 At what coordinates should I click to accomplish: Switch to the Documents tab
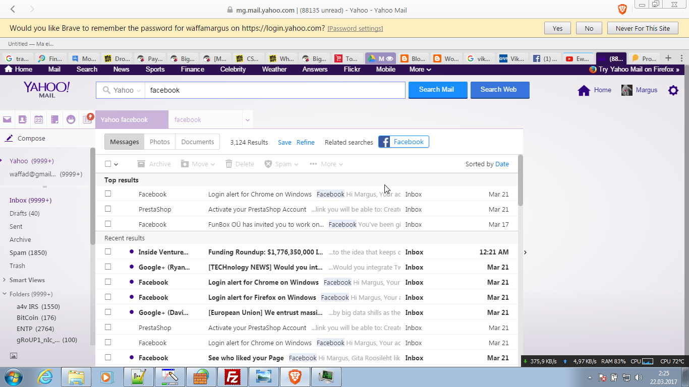coord(197,142)
